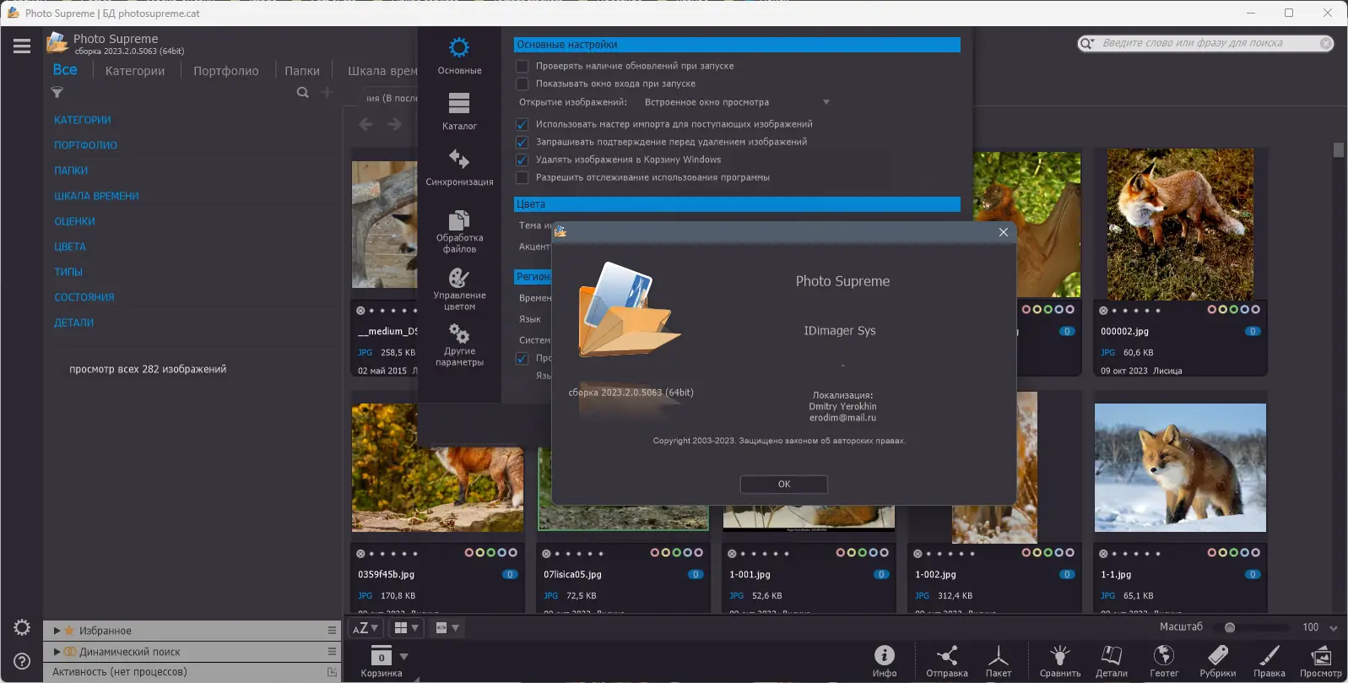Toggle Использовать мастер импорта checkbox

[522, 124]
